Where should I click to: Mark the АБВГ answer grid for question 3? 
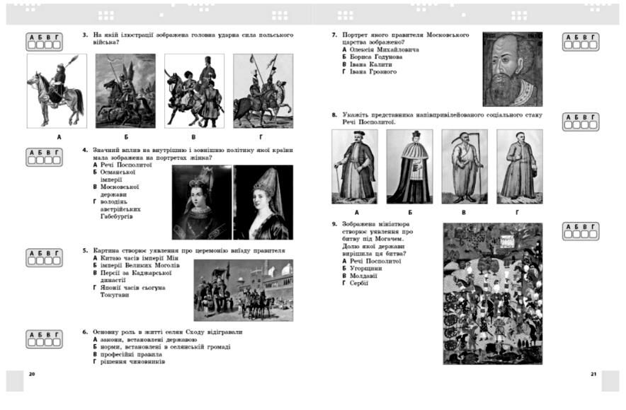(x=44, y=42)
